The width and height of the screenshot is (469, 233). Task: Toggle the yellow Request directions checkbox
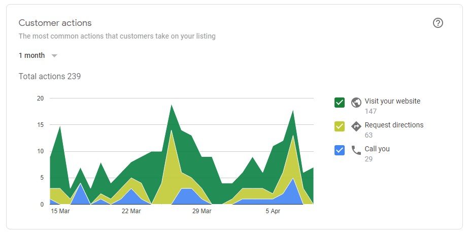pos(340,126)
